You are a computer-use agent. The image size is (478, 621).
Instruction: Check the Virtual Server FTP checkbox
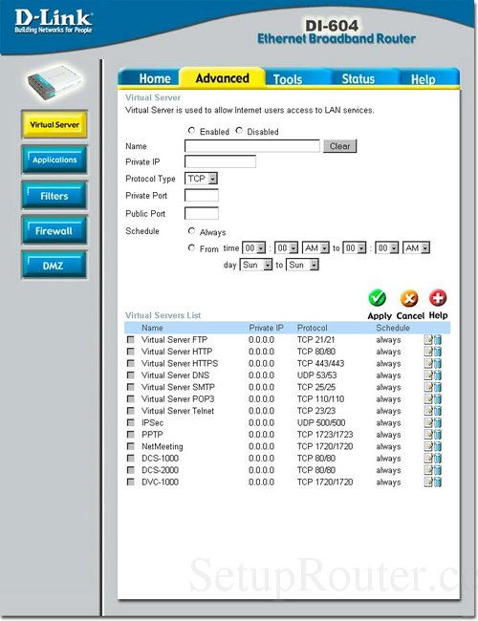130,340
